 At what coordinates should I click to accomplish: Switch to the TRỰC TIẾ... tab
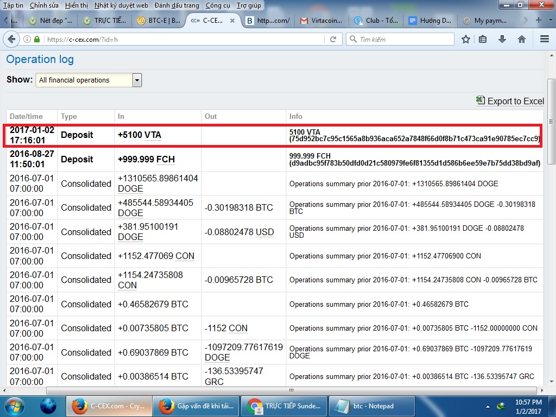(105, 21)
